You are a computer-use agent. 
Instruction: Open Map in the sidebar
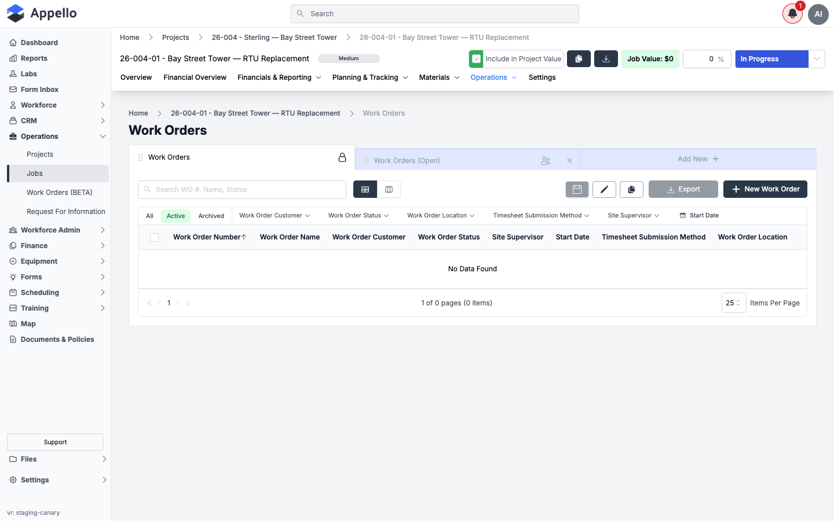[x=28, y=324]
